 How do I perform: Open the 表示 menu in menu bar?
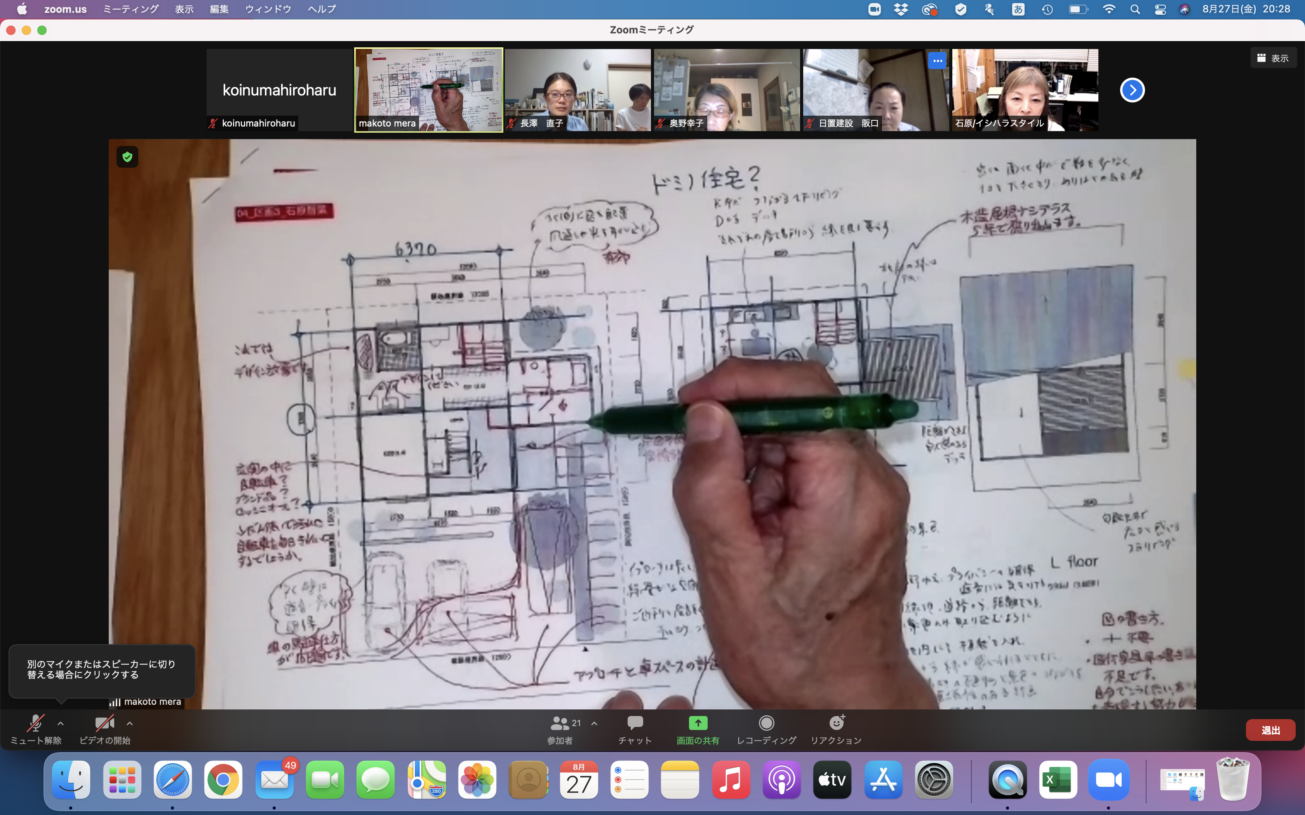184,9
